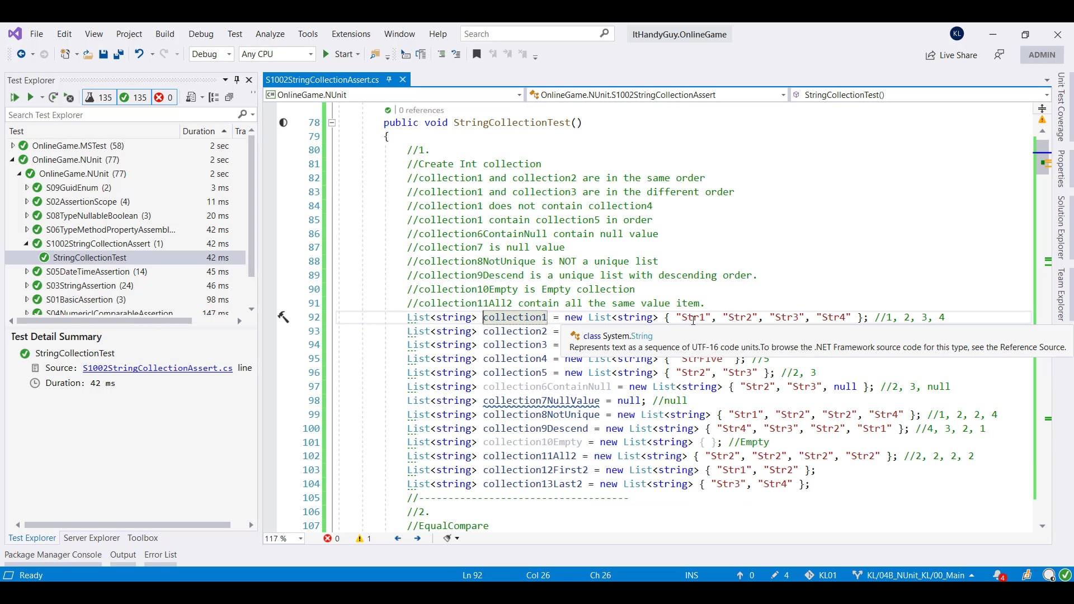
Task: Click the Undo toolbar icon
Action: pyautogui.click(x=139, y=54)
